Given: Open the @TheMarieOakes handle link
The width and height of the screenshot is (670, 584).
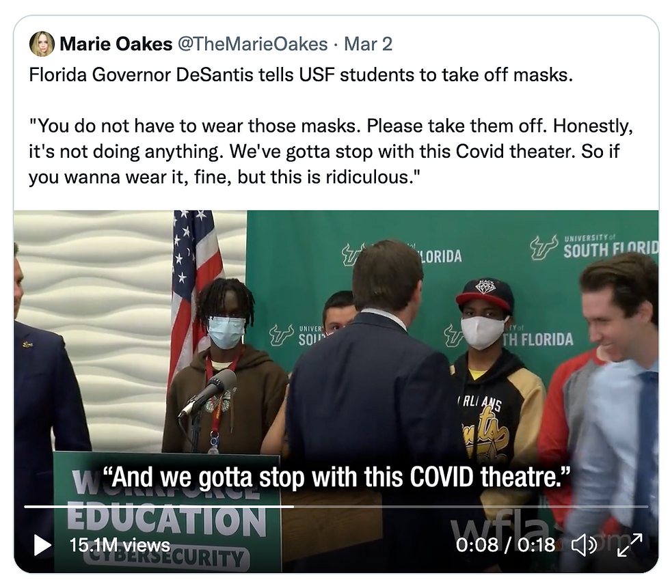Looking at the screenshot, I should click(x=252, y=44).
